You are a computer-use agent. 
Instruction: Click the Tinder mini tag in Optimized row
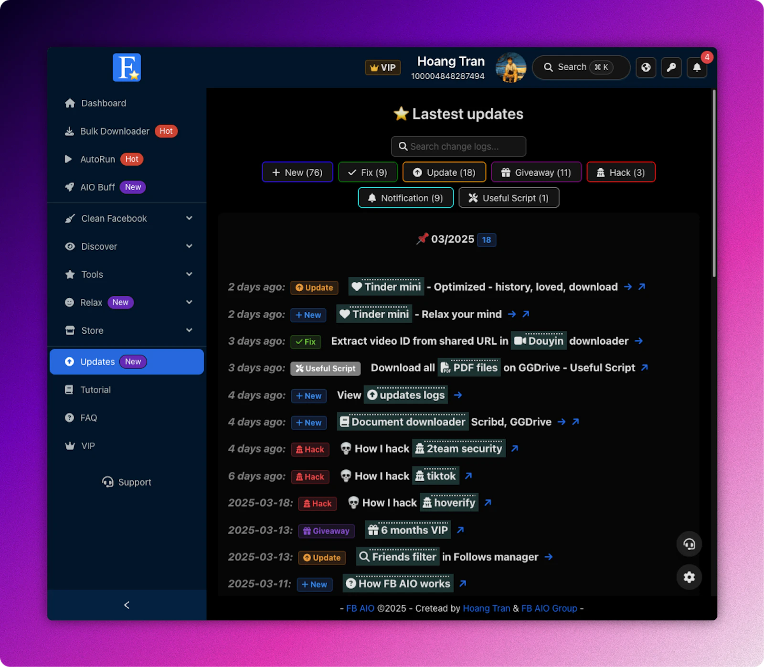[x=386, y=287]
